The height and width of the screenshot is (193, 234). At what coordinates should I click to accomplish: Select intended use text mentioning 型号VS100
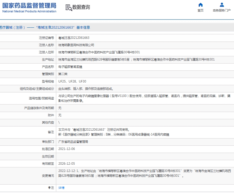pyautogui.click(x=144, y=98)
